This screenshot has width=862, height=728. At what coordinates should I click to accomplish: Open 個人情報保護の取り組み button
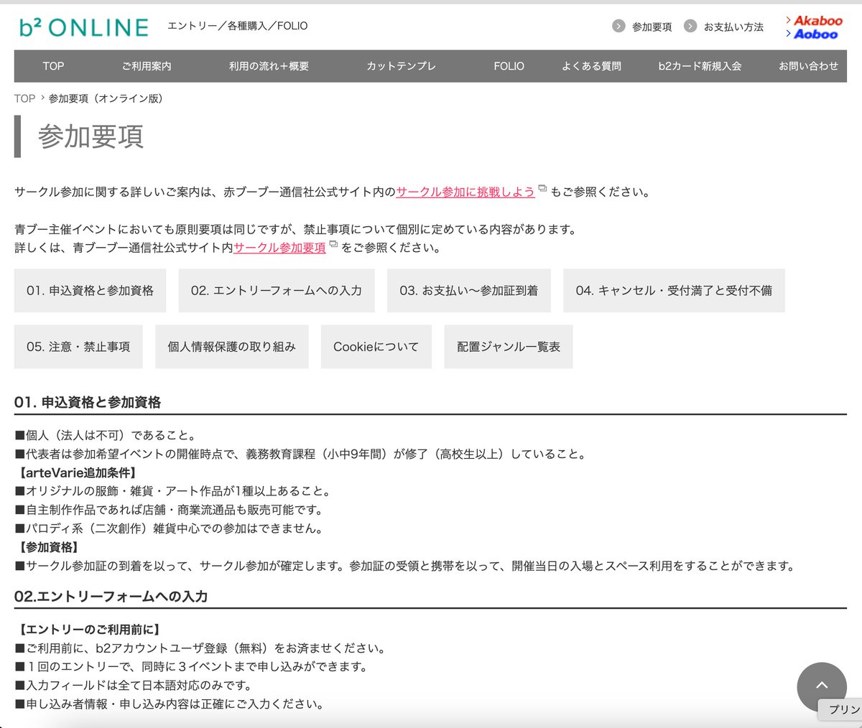coord(231,347)
